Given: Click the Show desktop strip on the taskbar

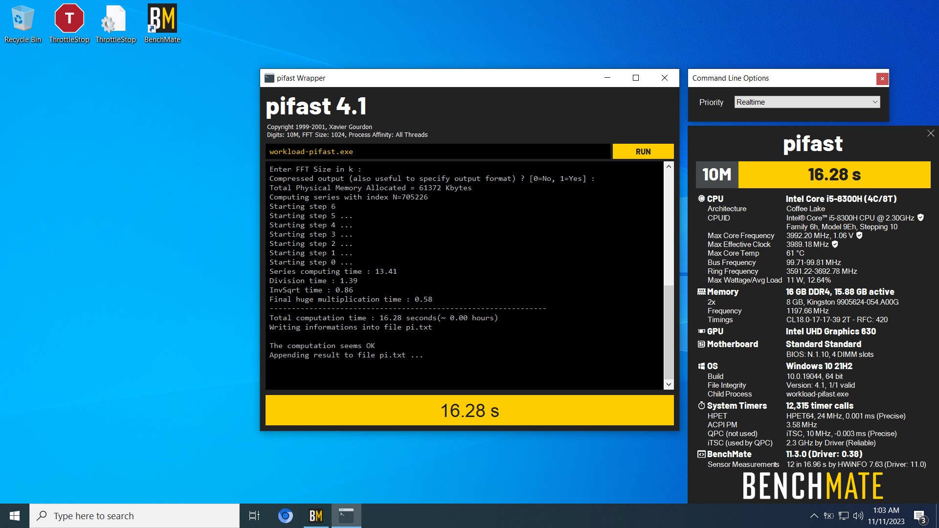Looking at the screenshot, I should tap(937, 516).
